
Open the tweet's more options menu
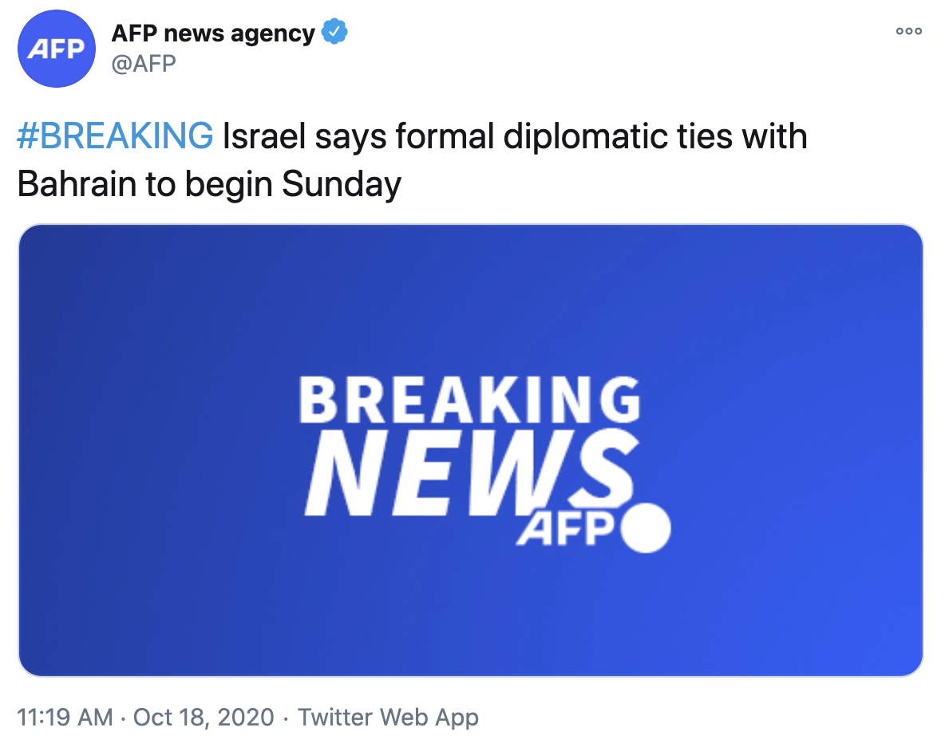[x=908, y=32]
